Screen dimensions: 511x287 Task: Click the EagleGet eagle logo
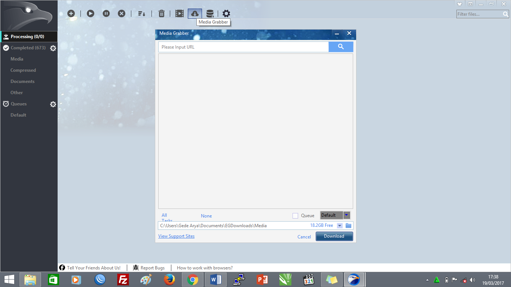[29, 16]
